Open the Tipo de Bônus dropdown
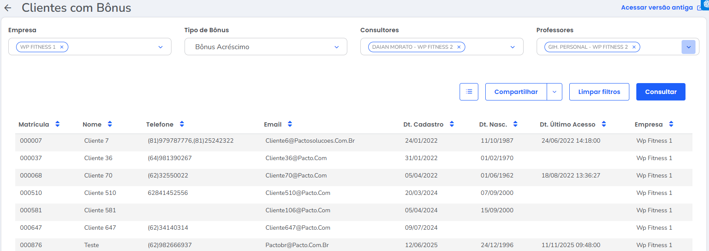 [x=336, y=47]
